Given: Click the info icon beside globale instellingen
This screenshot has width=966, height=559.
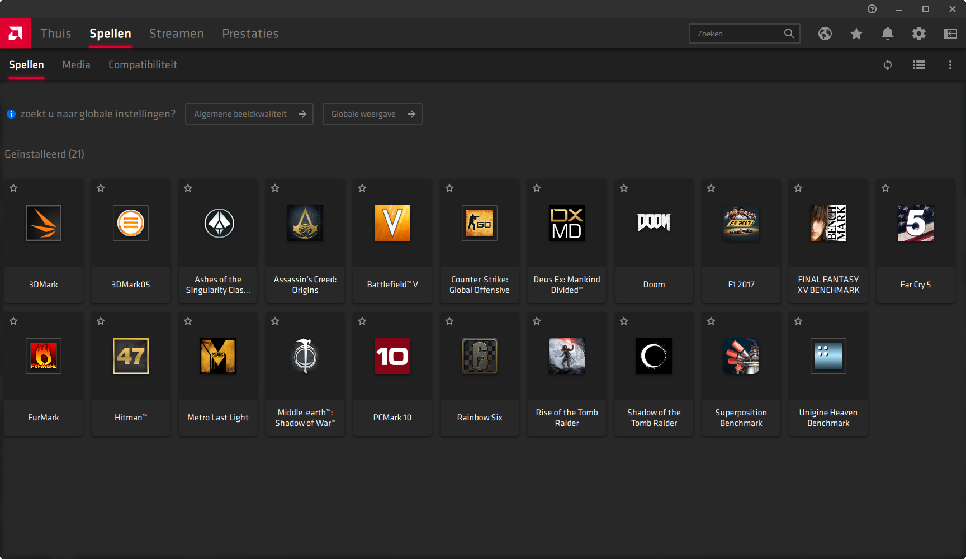Looking at the screenshot, I should click(x=11, y=114).
